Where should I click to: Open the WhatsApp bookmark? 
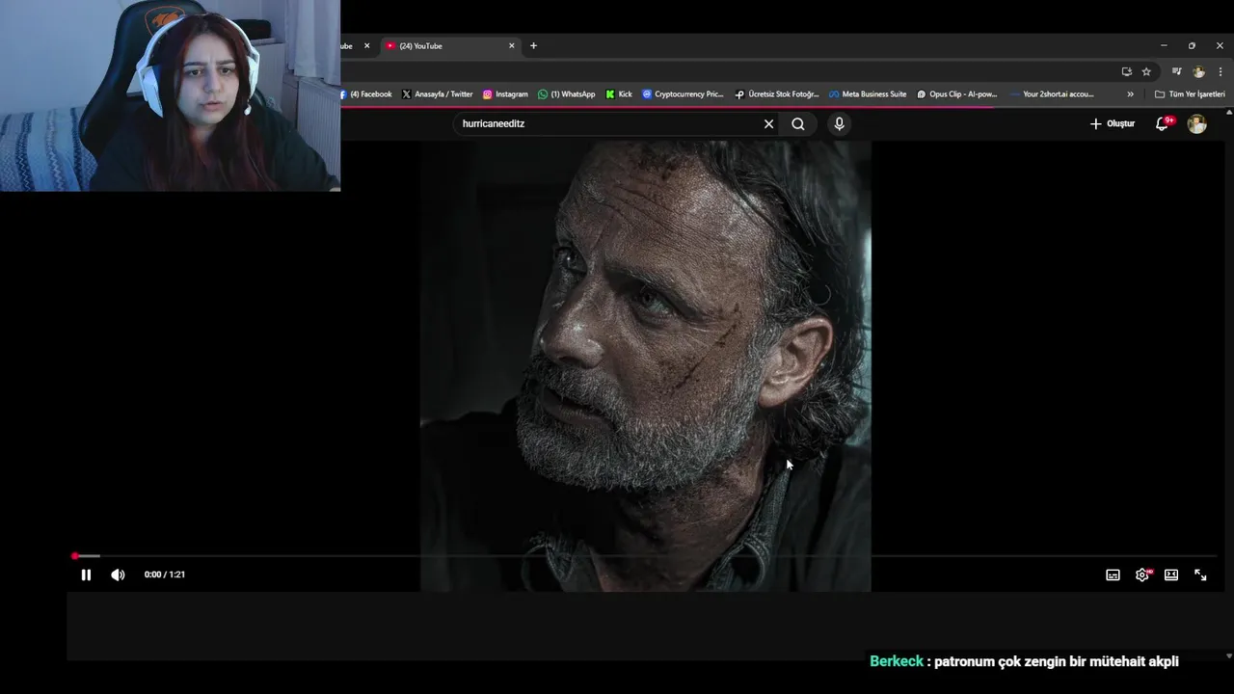(x=567, y=94)
